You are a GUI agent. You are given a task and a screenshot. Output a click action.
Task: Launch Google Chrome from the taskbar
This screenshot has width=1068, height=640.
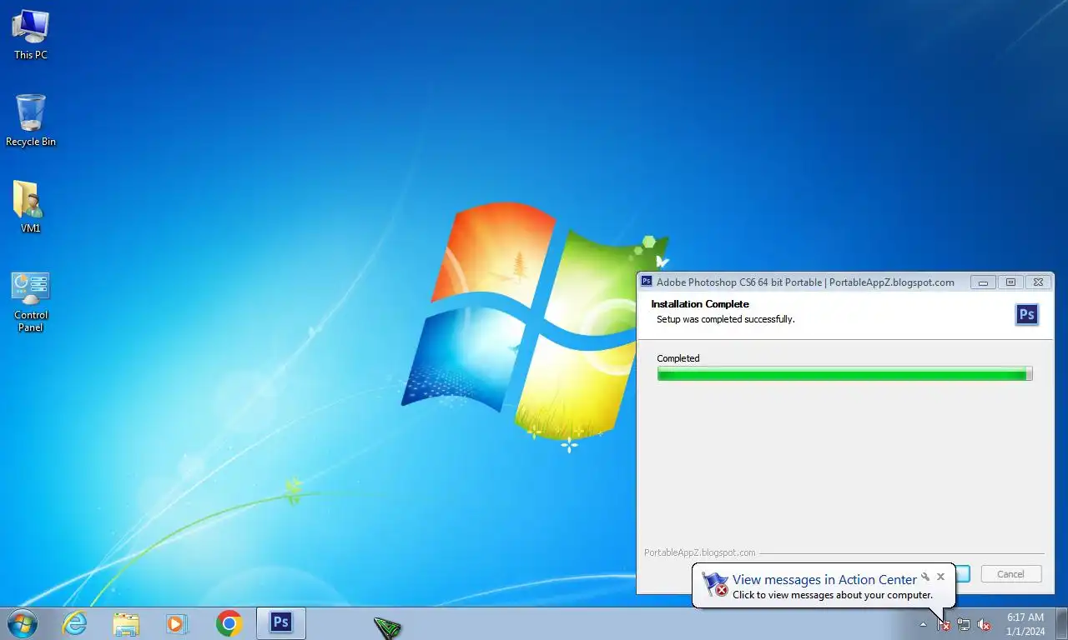point(229,623)
